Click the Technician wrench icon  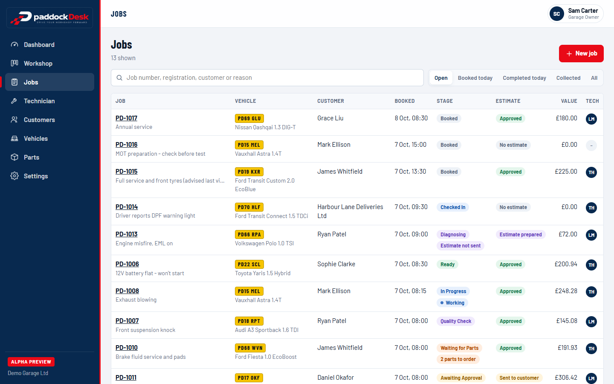click(14, 101)
